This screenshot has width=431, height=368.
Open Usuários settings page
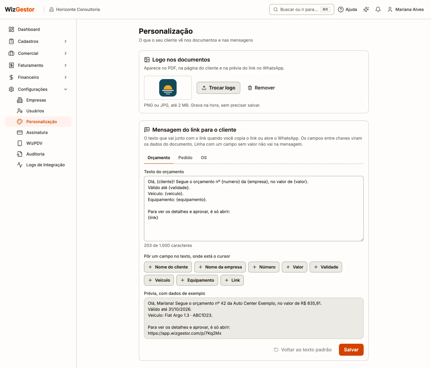point(38,111)
